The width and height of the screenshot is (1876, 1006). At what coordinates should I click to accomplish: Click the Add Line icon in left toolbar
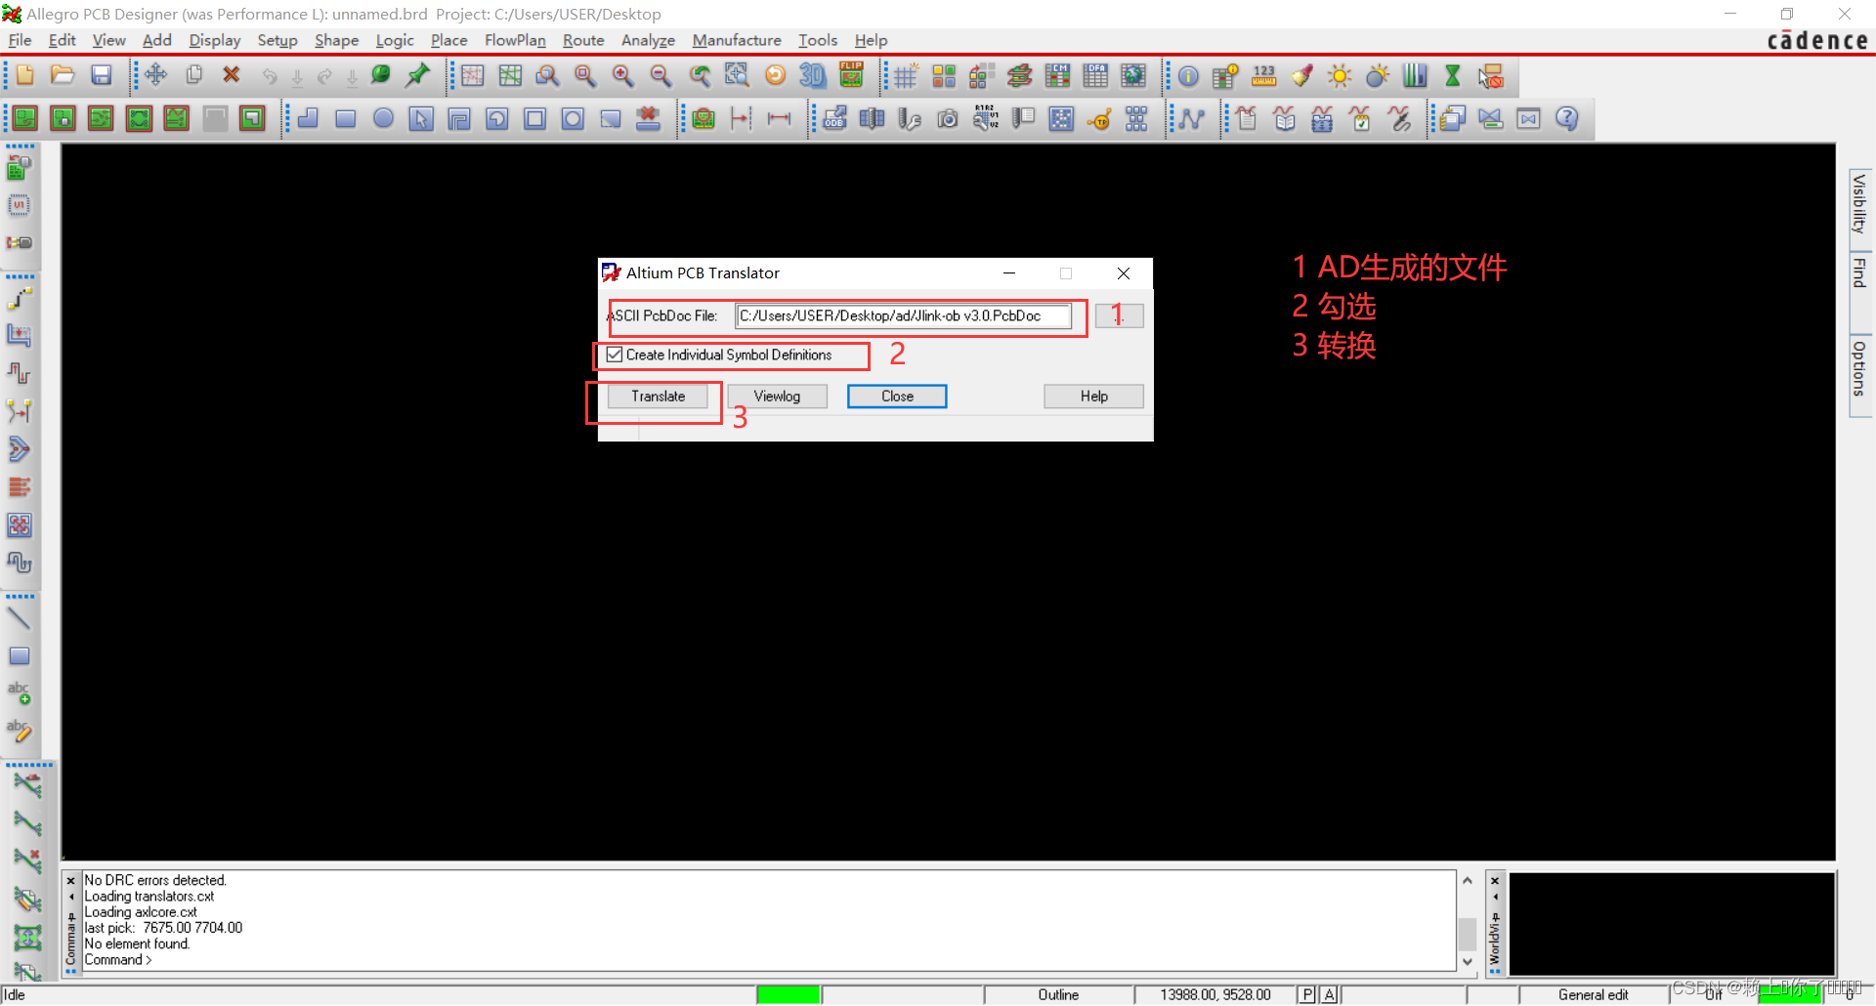[x=20, y=618]
